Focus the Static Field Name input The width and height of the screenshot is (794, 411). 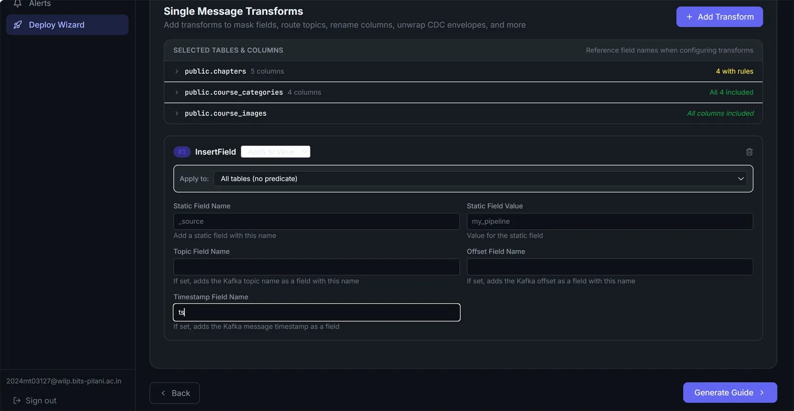pos(317,221)
